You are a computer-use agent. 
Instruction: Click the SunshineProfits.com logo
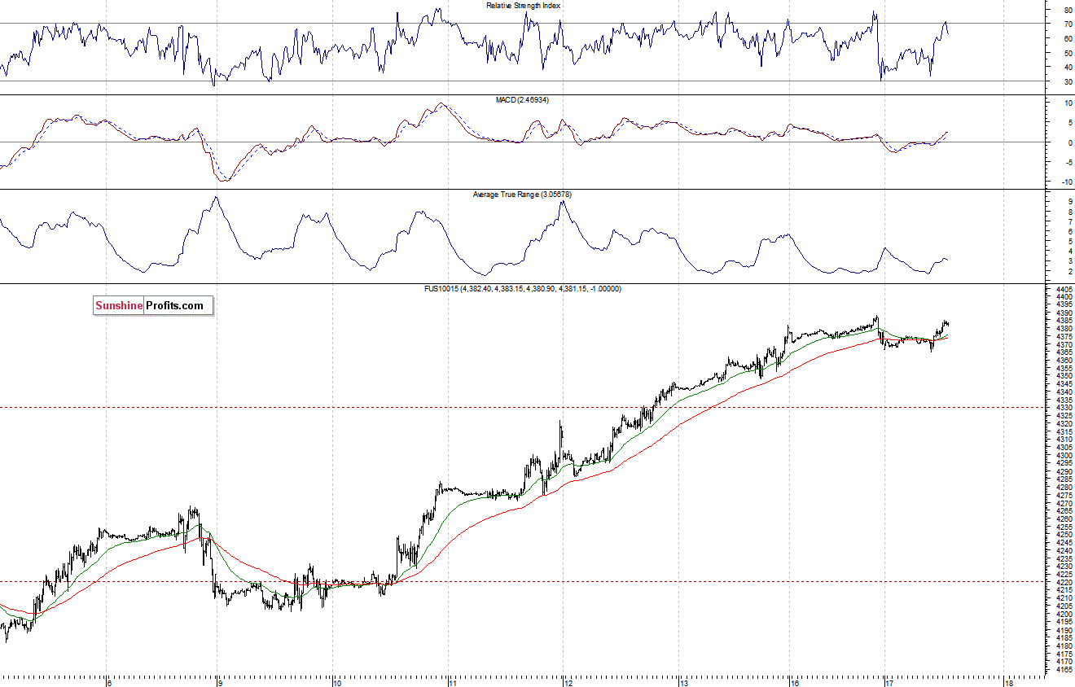(152, 306)
